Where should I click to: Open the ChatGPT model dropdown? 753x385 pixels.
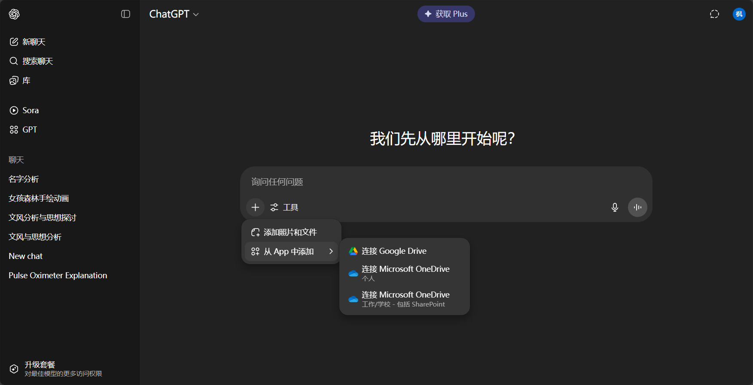[174, 14]
